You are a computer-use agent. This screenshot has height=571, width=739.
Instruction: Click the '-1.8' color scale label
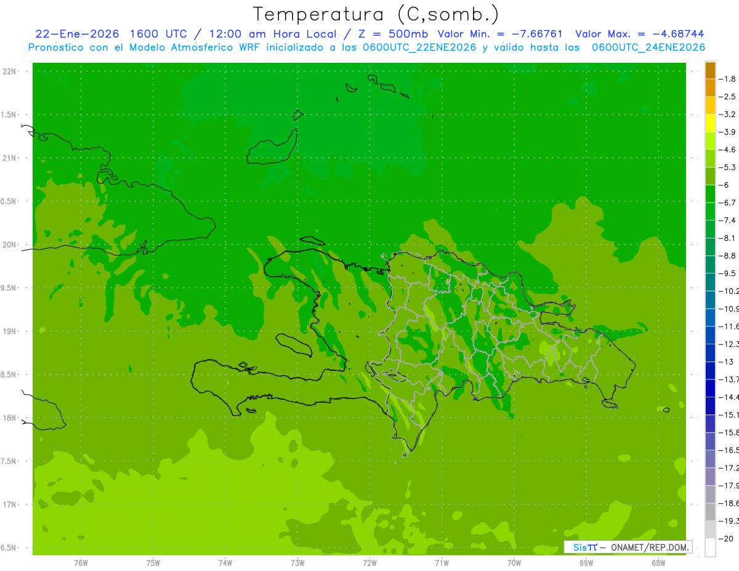pos(727,79)
